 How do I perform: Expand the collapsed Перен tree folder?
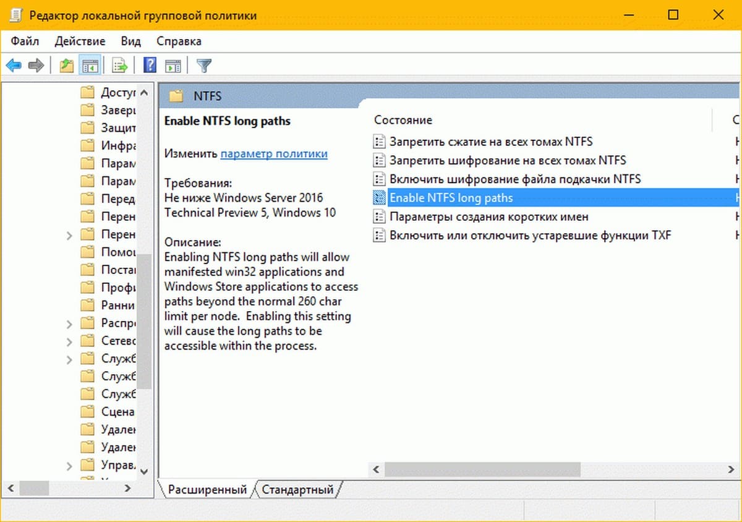pos(69,235)
